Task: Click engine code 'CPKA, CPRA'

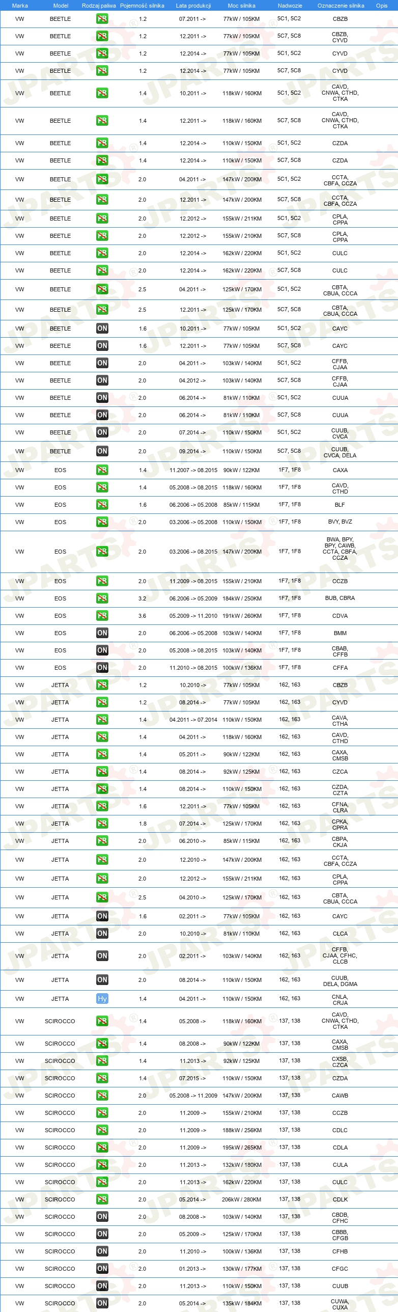Action: (340, 824)
